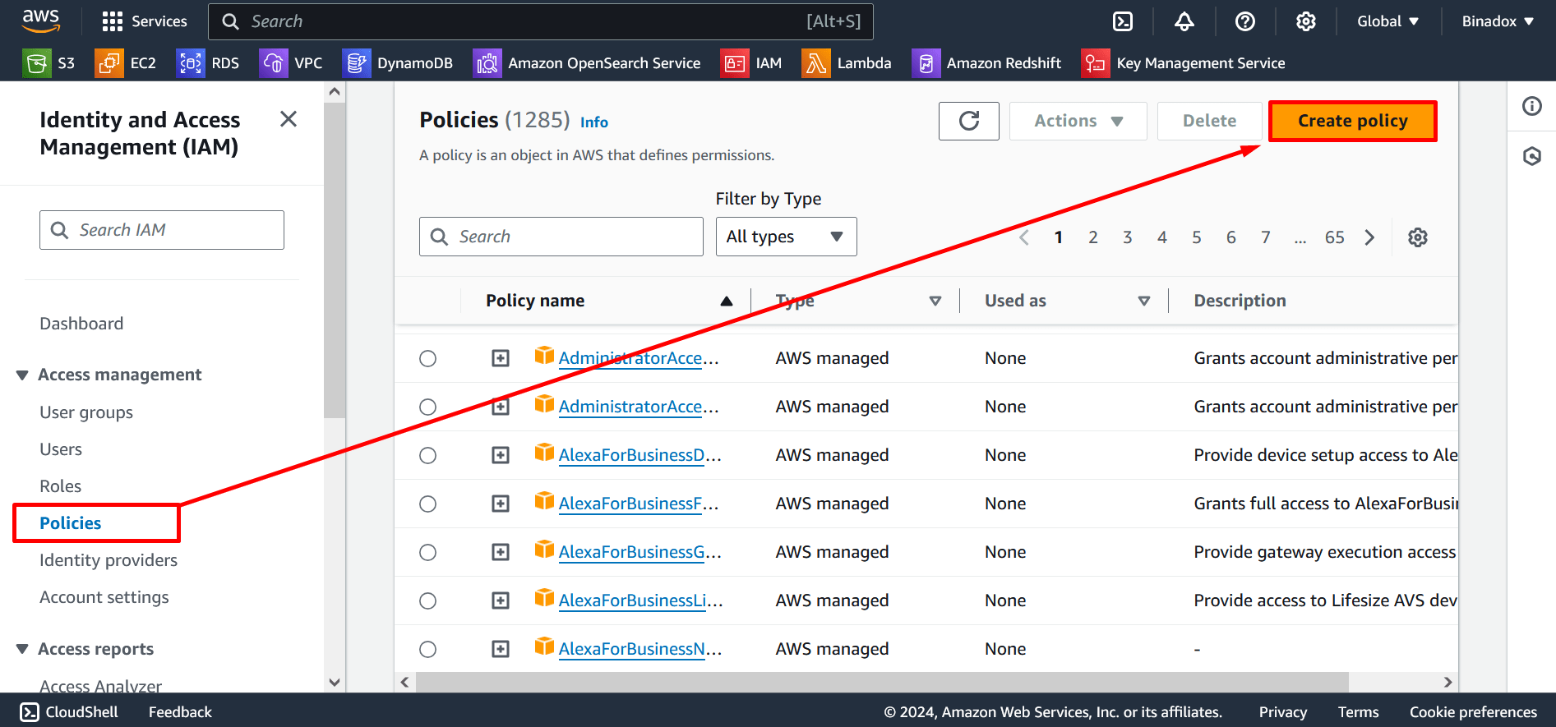Open the hexagon panel icon on right edge

1532,156
